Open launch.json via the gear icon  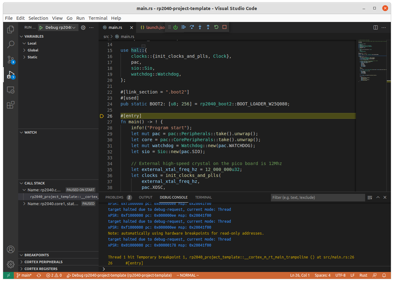click(83, 28)
